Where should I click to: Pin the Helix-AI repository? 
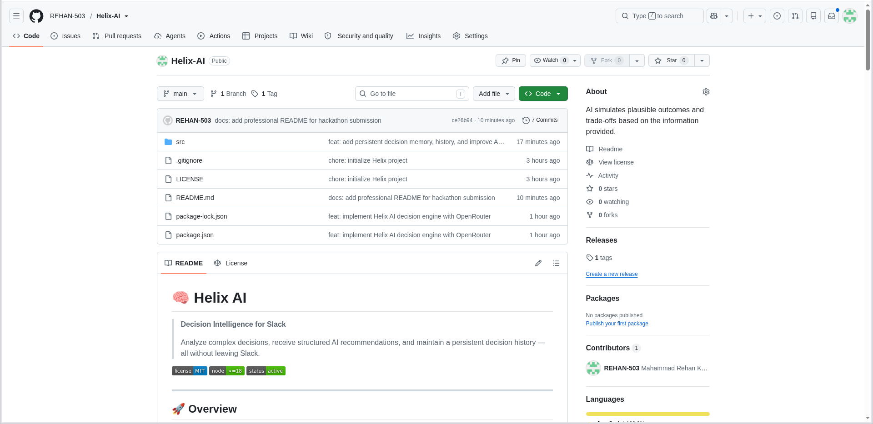(511, 60)
